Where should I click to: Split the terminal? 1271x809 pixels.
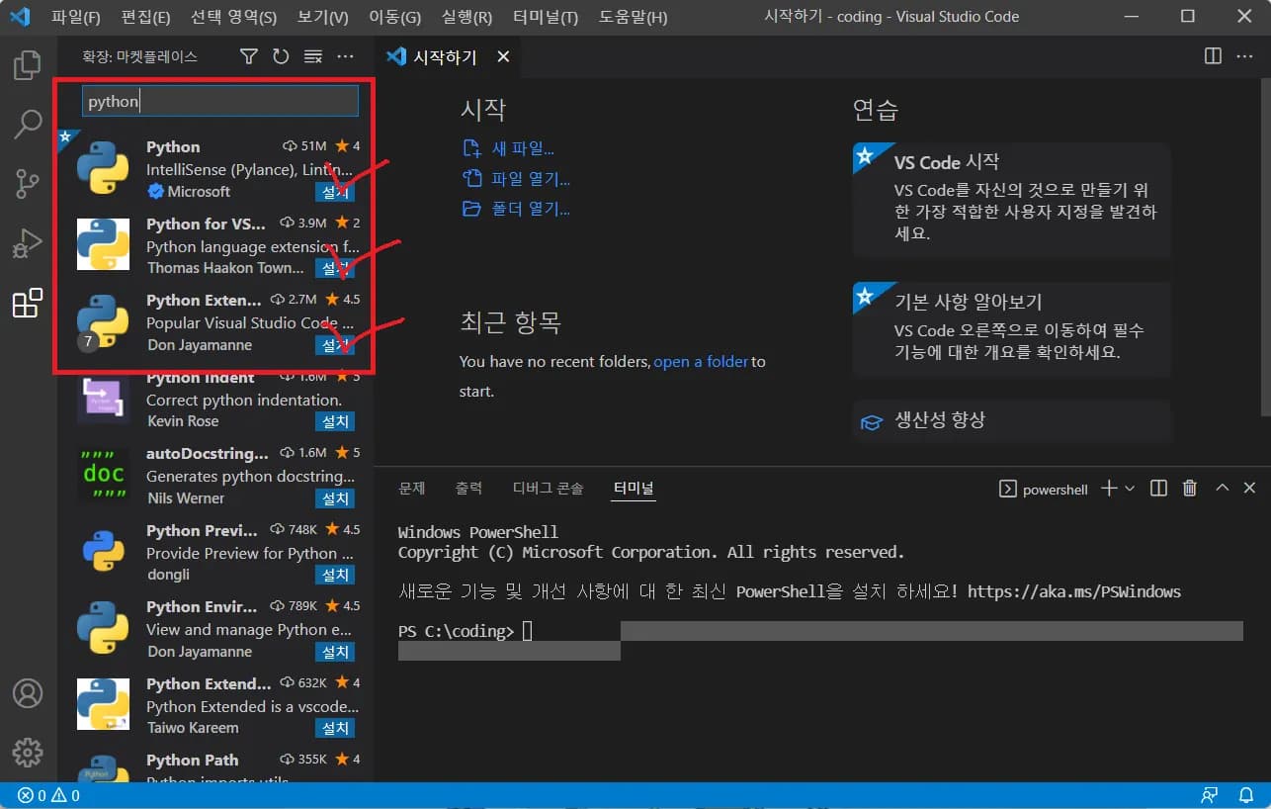1157,488
